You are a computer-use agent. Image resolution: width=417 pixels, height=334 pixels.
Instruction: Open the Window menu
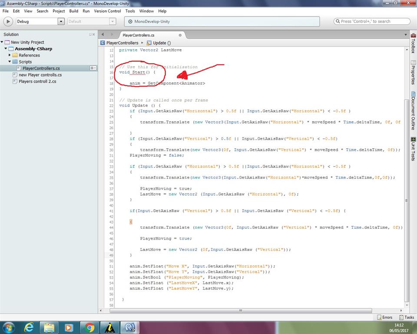point(146,11)
